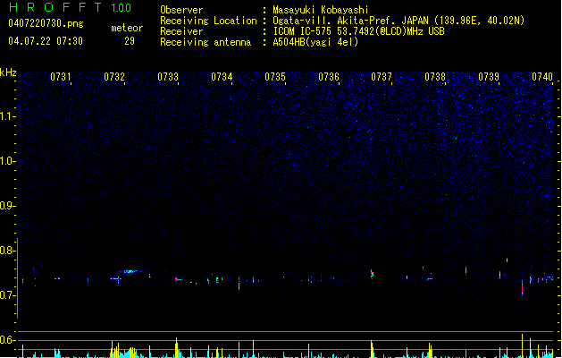Click the kHz axis unit label
This screenshot has width=562, height=358.
[x=8, y=72]
